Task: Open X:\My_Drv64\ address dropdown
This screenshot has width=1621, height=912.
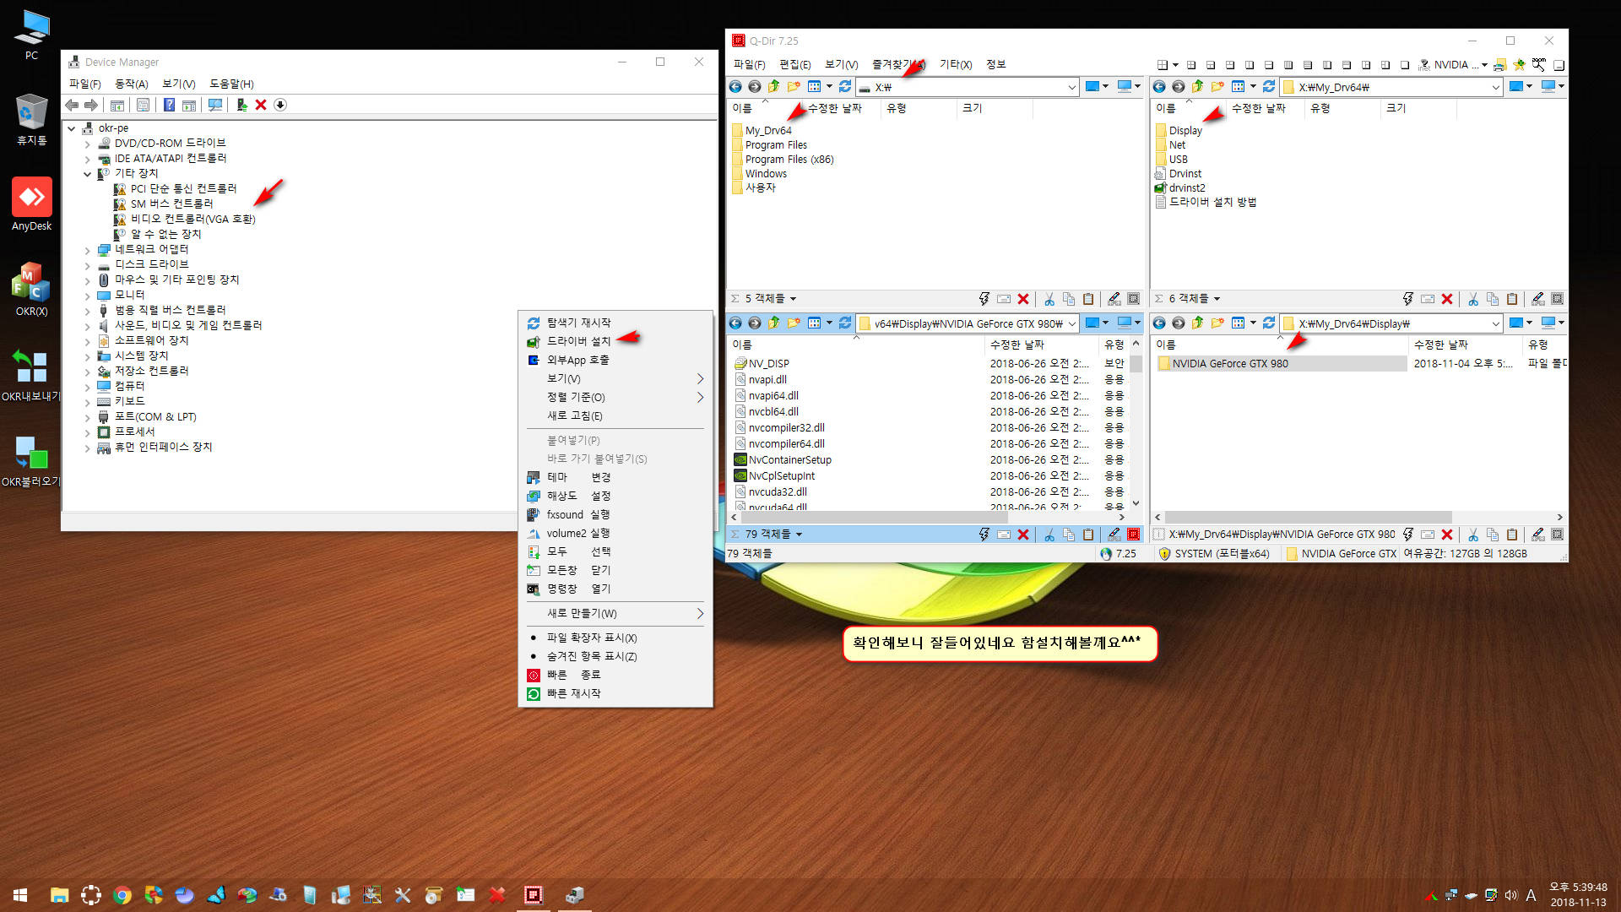Action: click(1495, 87)
